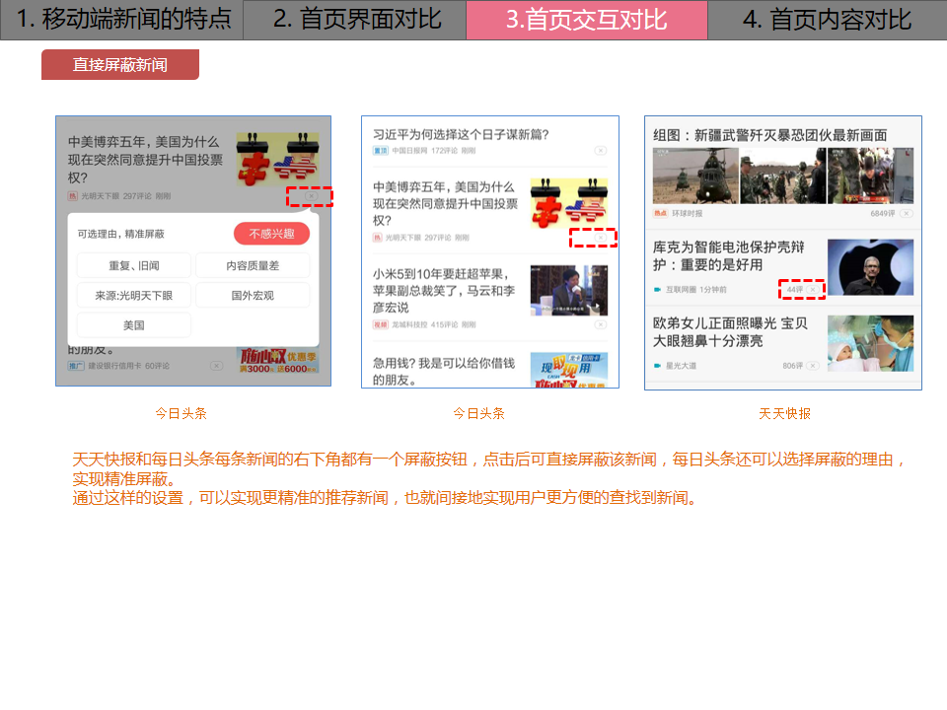Select the highlighted '3.首页交互对比' tab
Image resolution: width=947 pixels, height=710 pixels.
[586, 20]
